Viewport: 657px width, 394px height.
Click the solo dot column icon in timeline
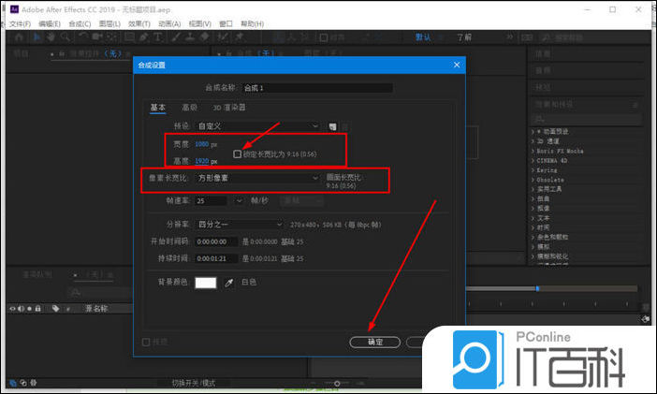(29, 309)
